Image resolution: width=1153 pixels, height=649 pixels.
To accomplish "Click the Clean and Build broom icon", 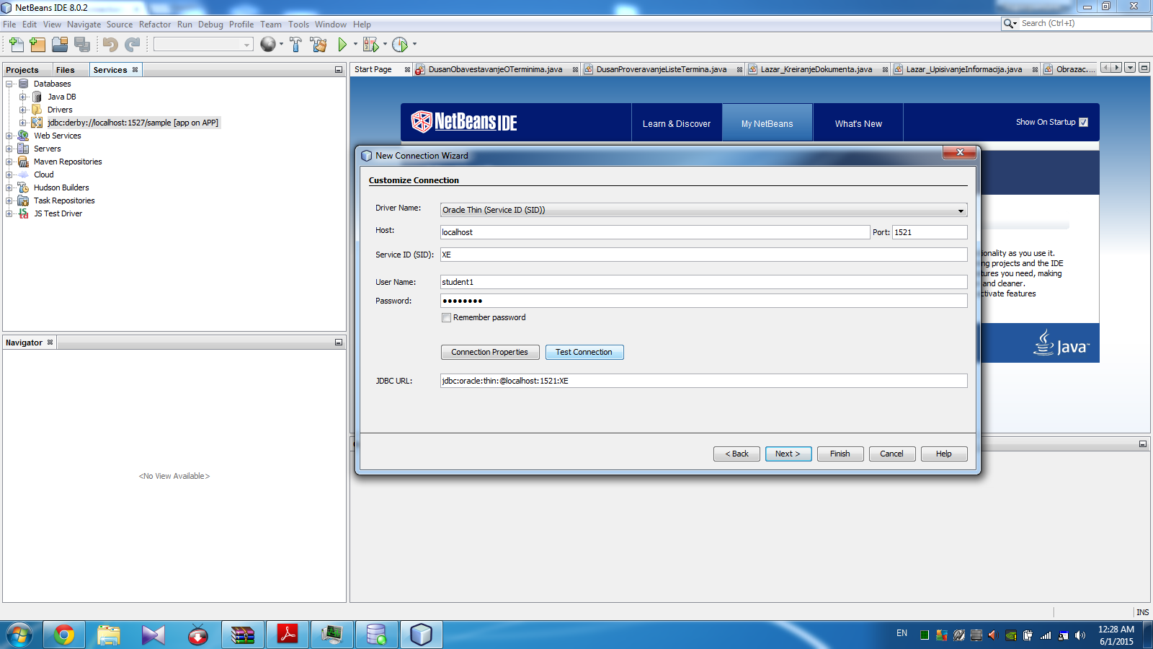I will tap(319, 45).
